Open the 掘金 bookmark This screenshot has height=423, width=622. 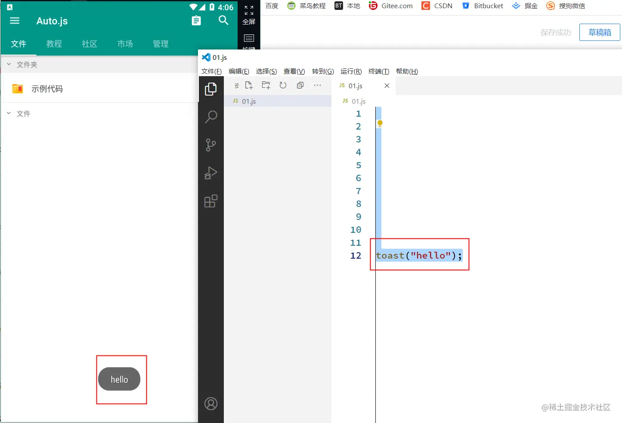point(525,6)
